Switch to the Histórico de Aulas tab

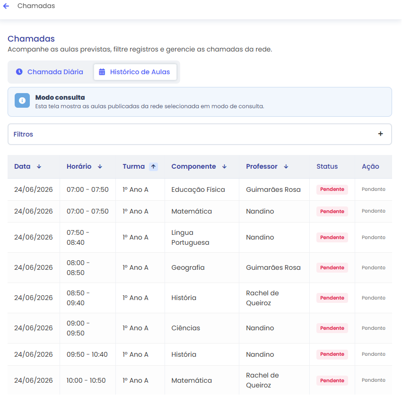[x=135, y=72]
